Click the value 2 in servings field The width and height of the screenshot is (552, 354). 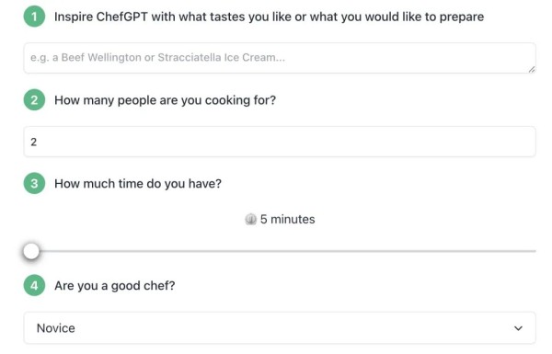(33, 142)
